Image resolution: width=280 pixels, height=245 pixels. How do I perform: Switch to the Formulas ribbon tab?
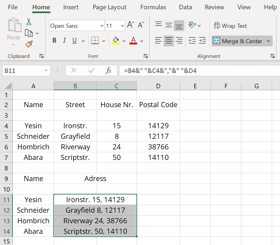point(153,7)
